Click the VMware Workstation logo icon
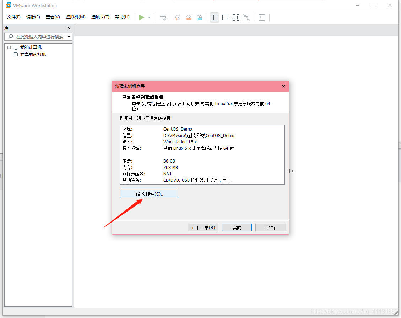 pyautogui.click(x=9, y=5)
